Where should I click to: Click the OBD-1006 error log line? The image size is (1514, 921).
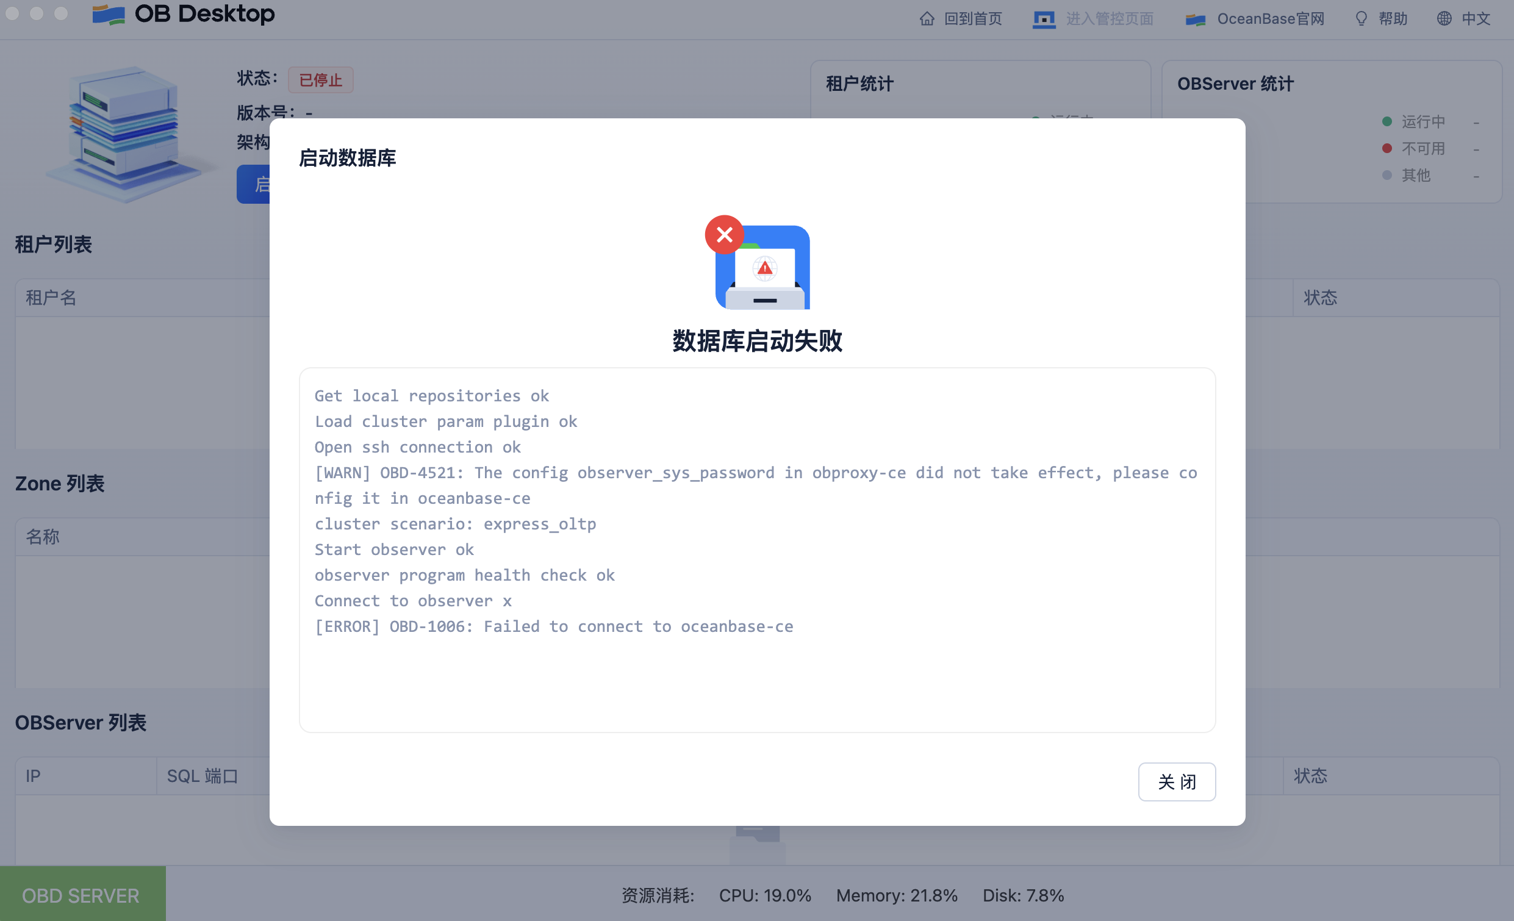coord(554,626)
